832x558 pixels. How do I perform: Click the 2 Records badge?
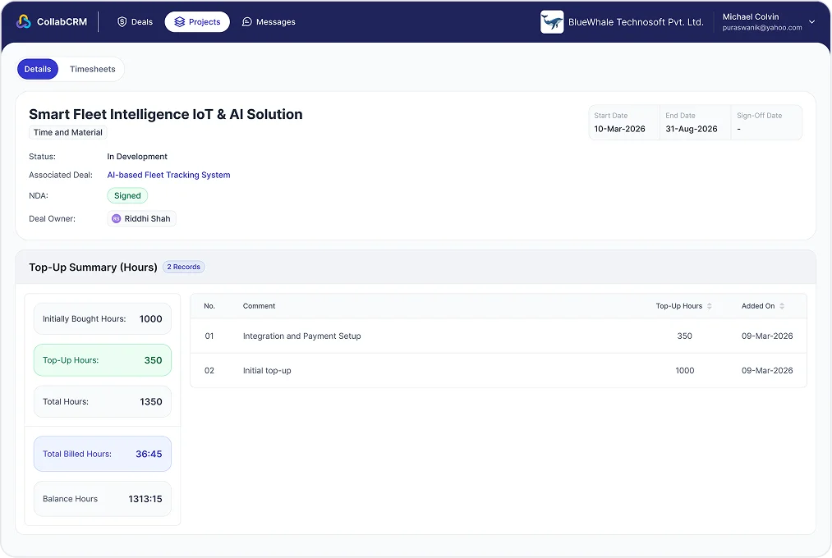184,267
